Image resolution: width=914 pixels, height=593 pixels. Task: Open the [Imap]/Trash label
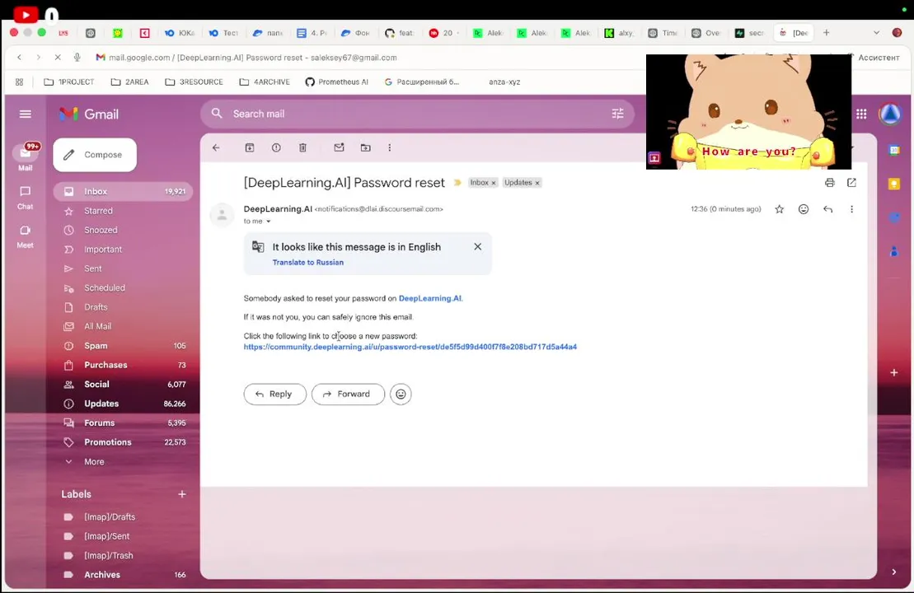[123, 556]
